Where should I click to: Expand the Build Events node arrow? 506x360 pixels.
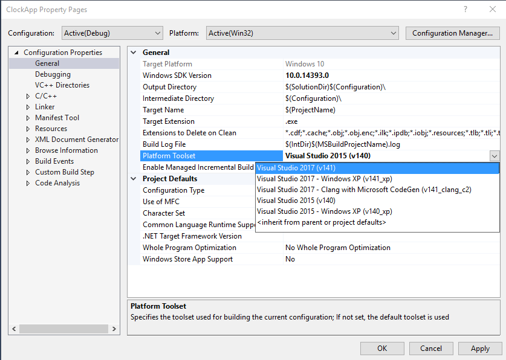(28, 161)
